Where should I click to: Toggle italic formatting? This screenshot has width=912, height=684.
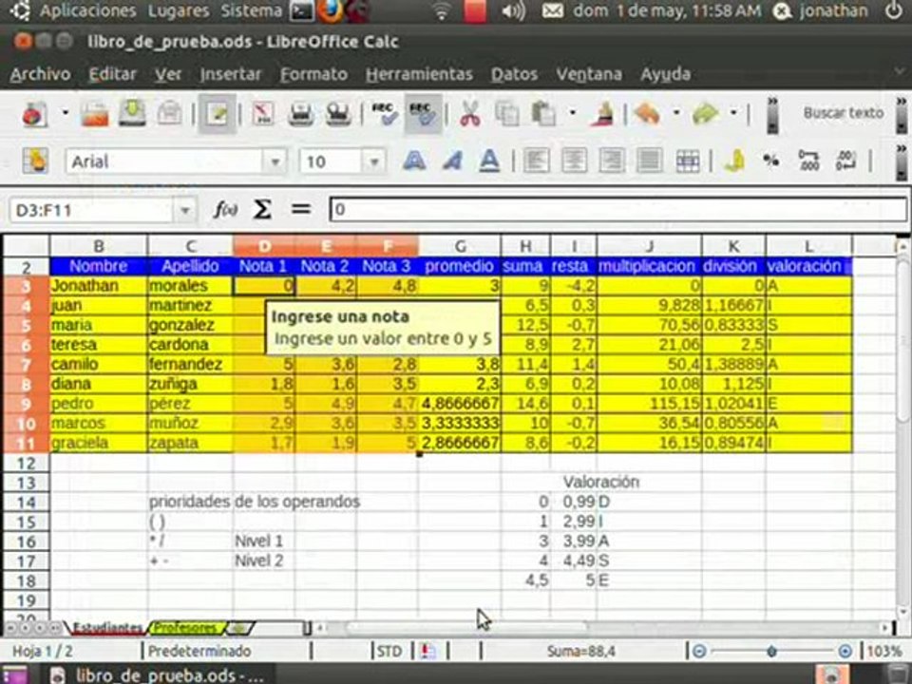pos(451,161)
